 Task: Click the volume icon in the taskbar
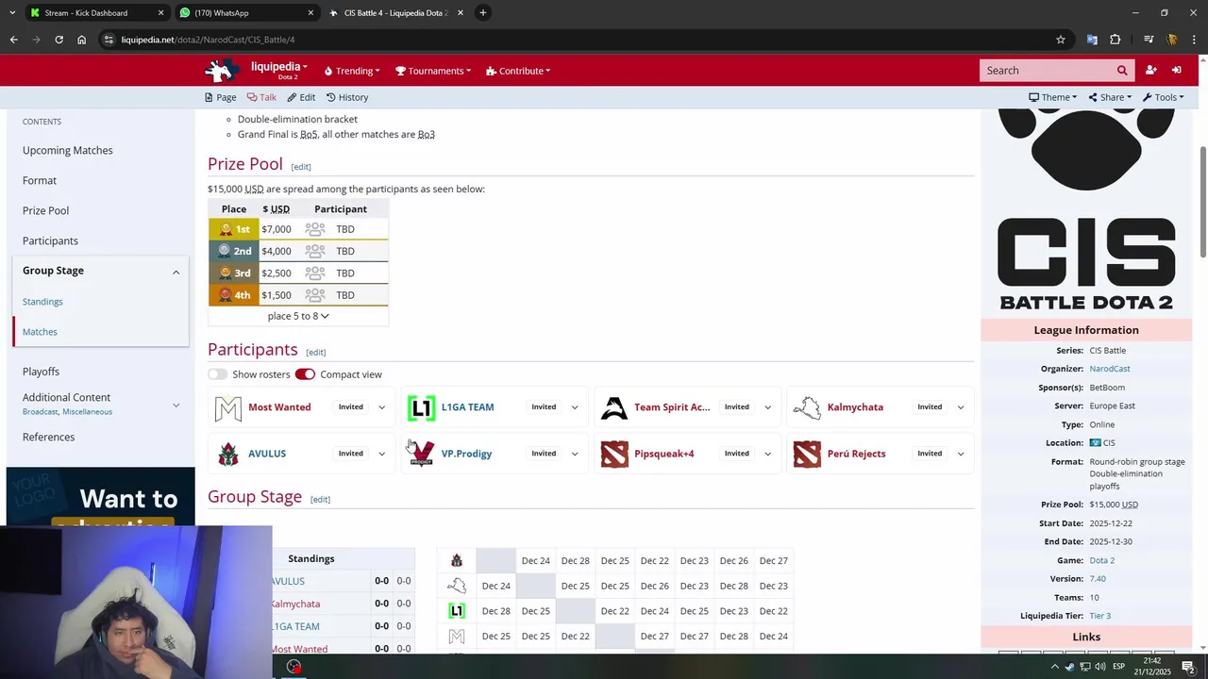coord(1099,667)
